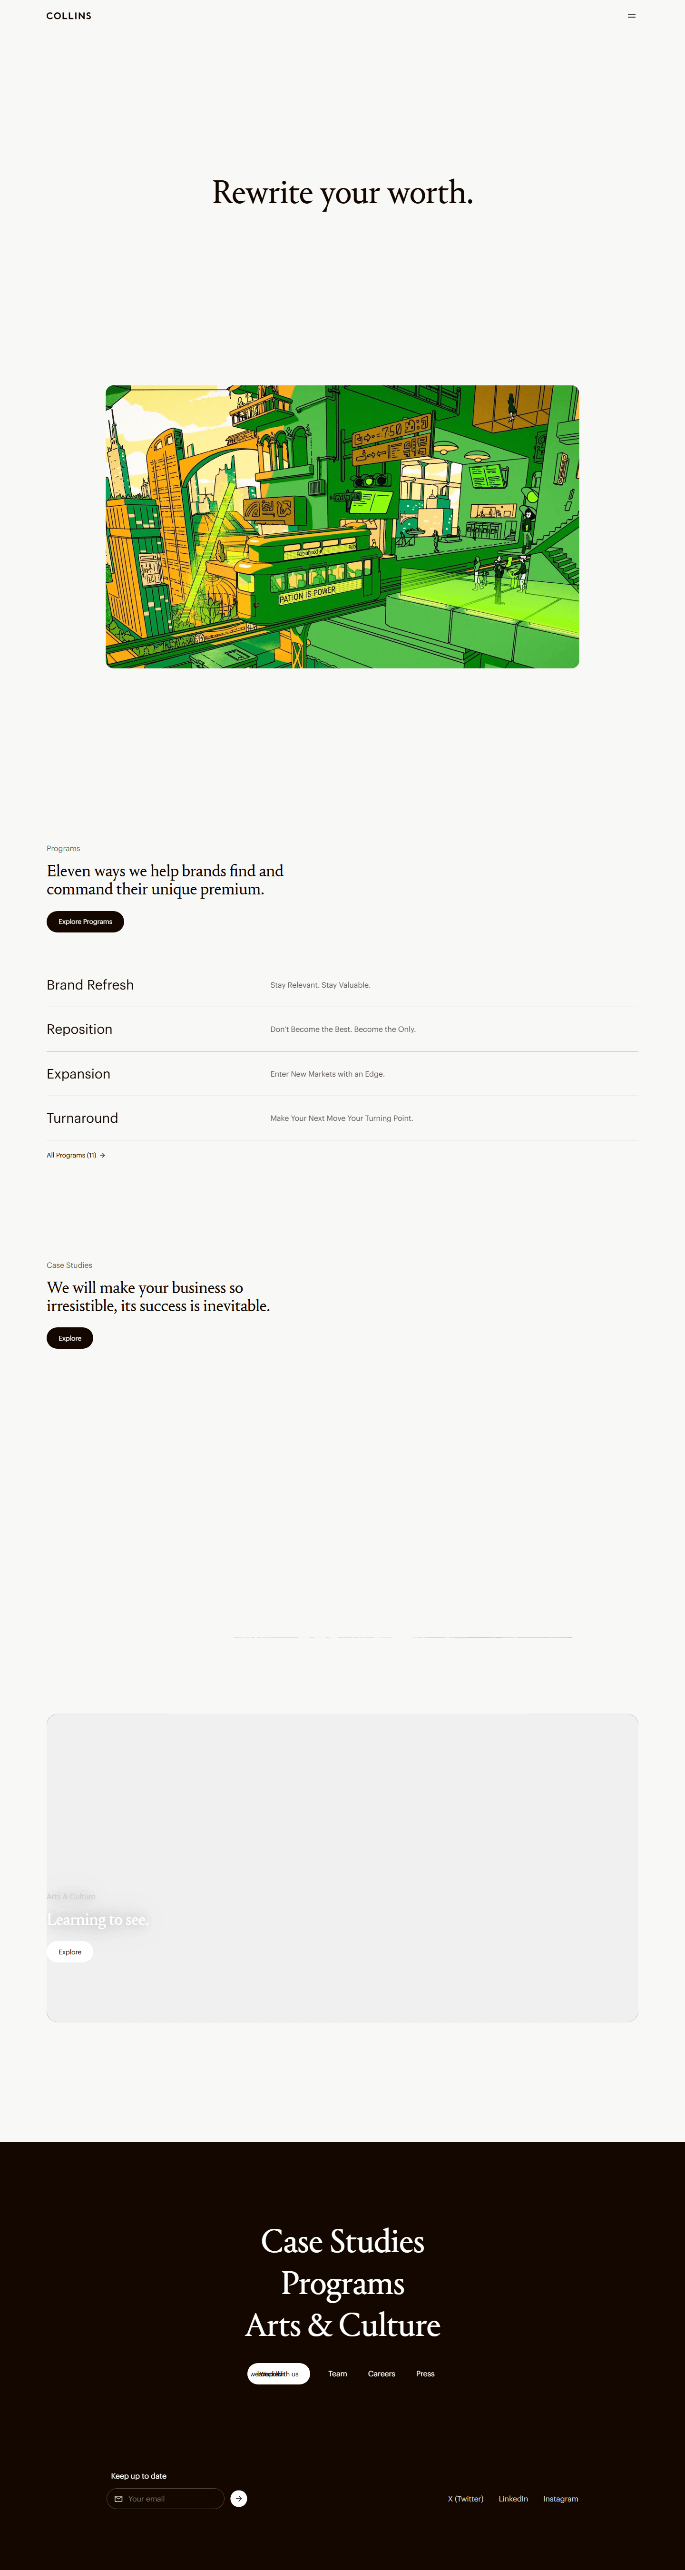Type in the Your email field
The width and height of the screenshot is (685, 2570).
click(x=172, y=2498)
